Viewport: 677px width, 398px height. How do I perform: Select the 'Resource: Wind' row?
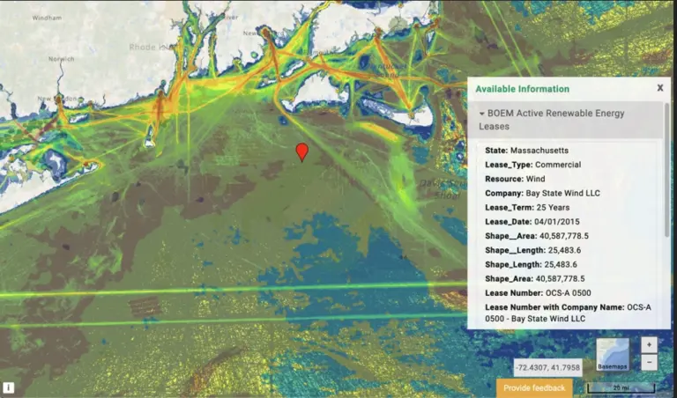click(x=515, y=179)
